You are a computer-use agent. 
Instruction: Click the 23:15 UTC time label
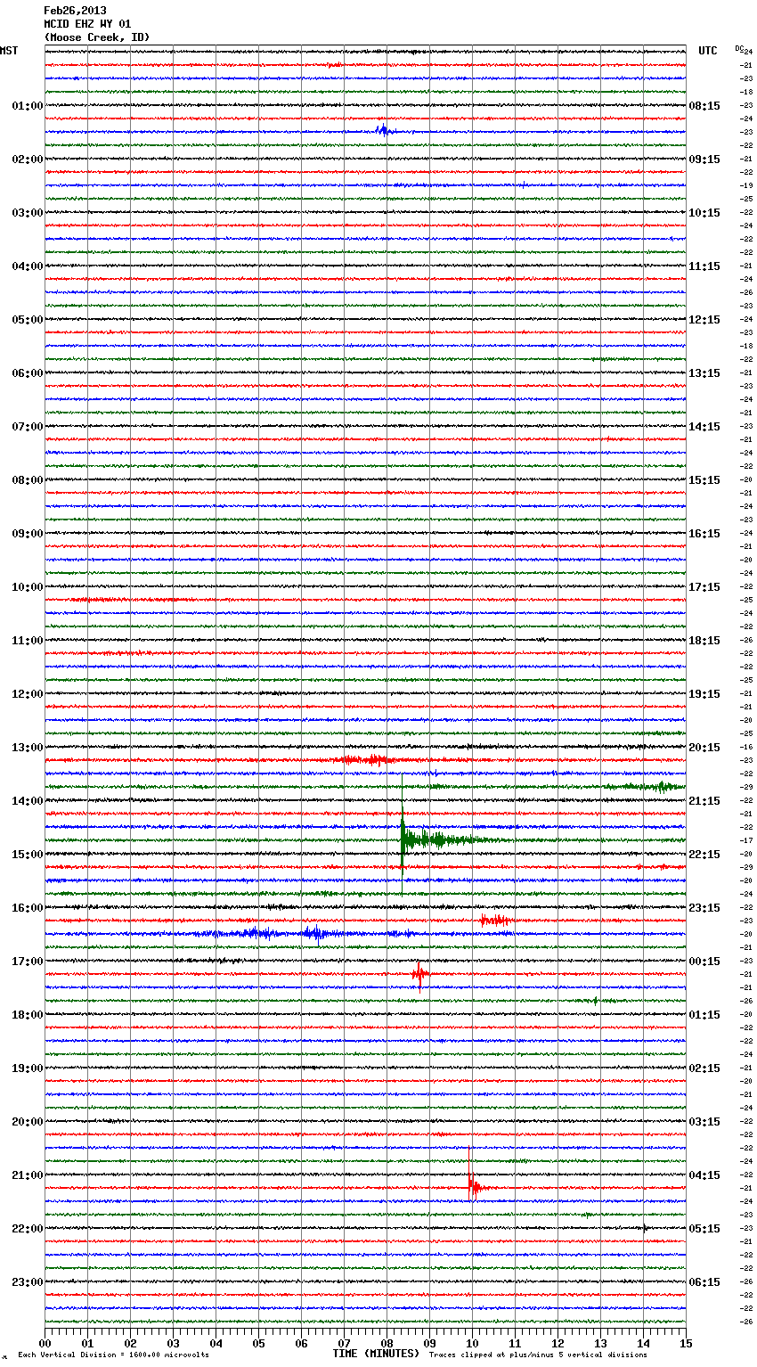(x=704, y=908)
